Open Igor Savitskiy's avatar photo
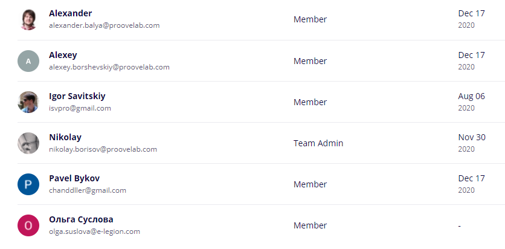The height and width of the screenshot is (249, 505). pos(28,102)
